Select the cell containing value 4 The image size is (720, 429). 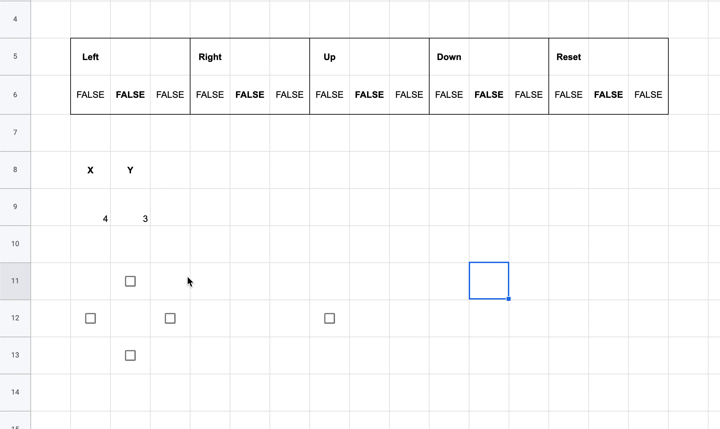coord(91,207)
